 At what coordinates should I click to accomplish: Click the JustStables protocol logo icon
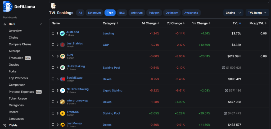coord(62,45)
